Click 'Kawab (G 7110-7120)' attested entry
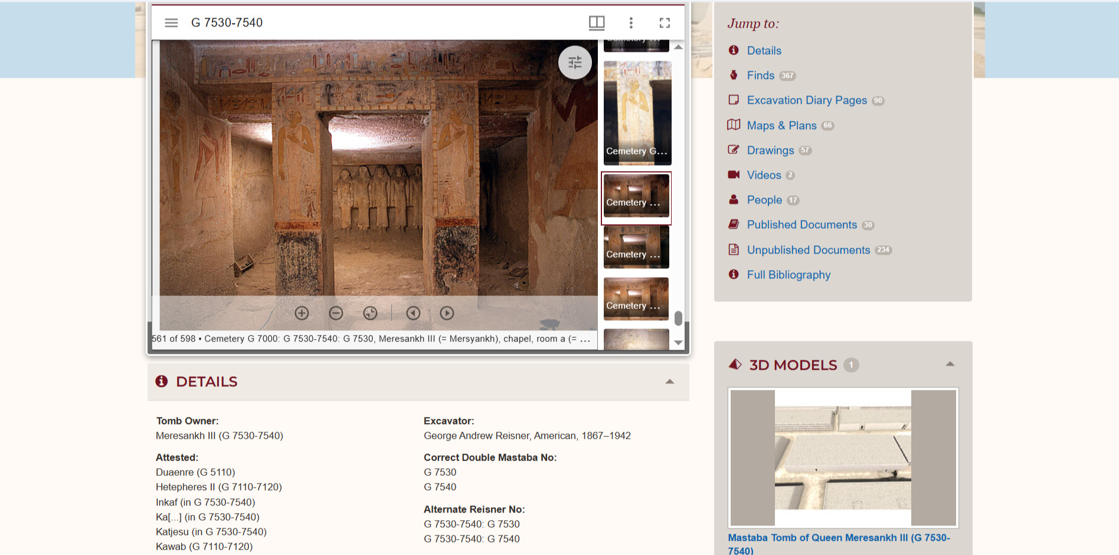The width and height of the screenshot is (1119, 555). tap(204, 547)
